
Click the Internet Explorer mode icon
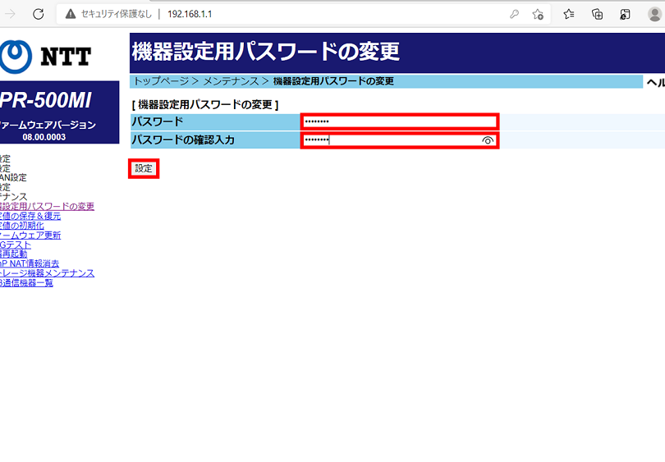[x=625, y=14]
